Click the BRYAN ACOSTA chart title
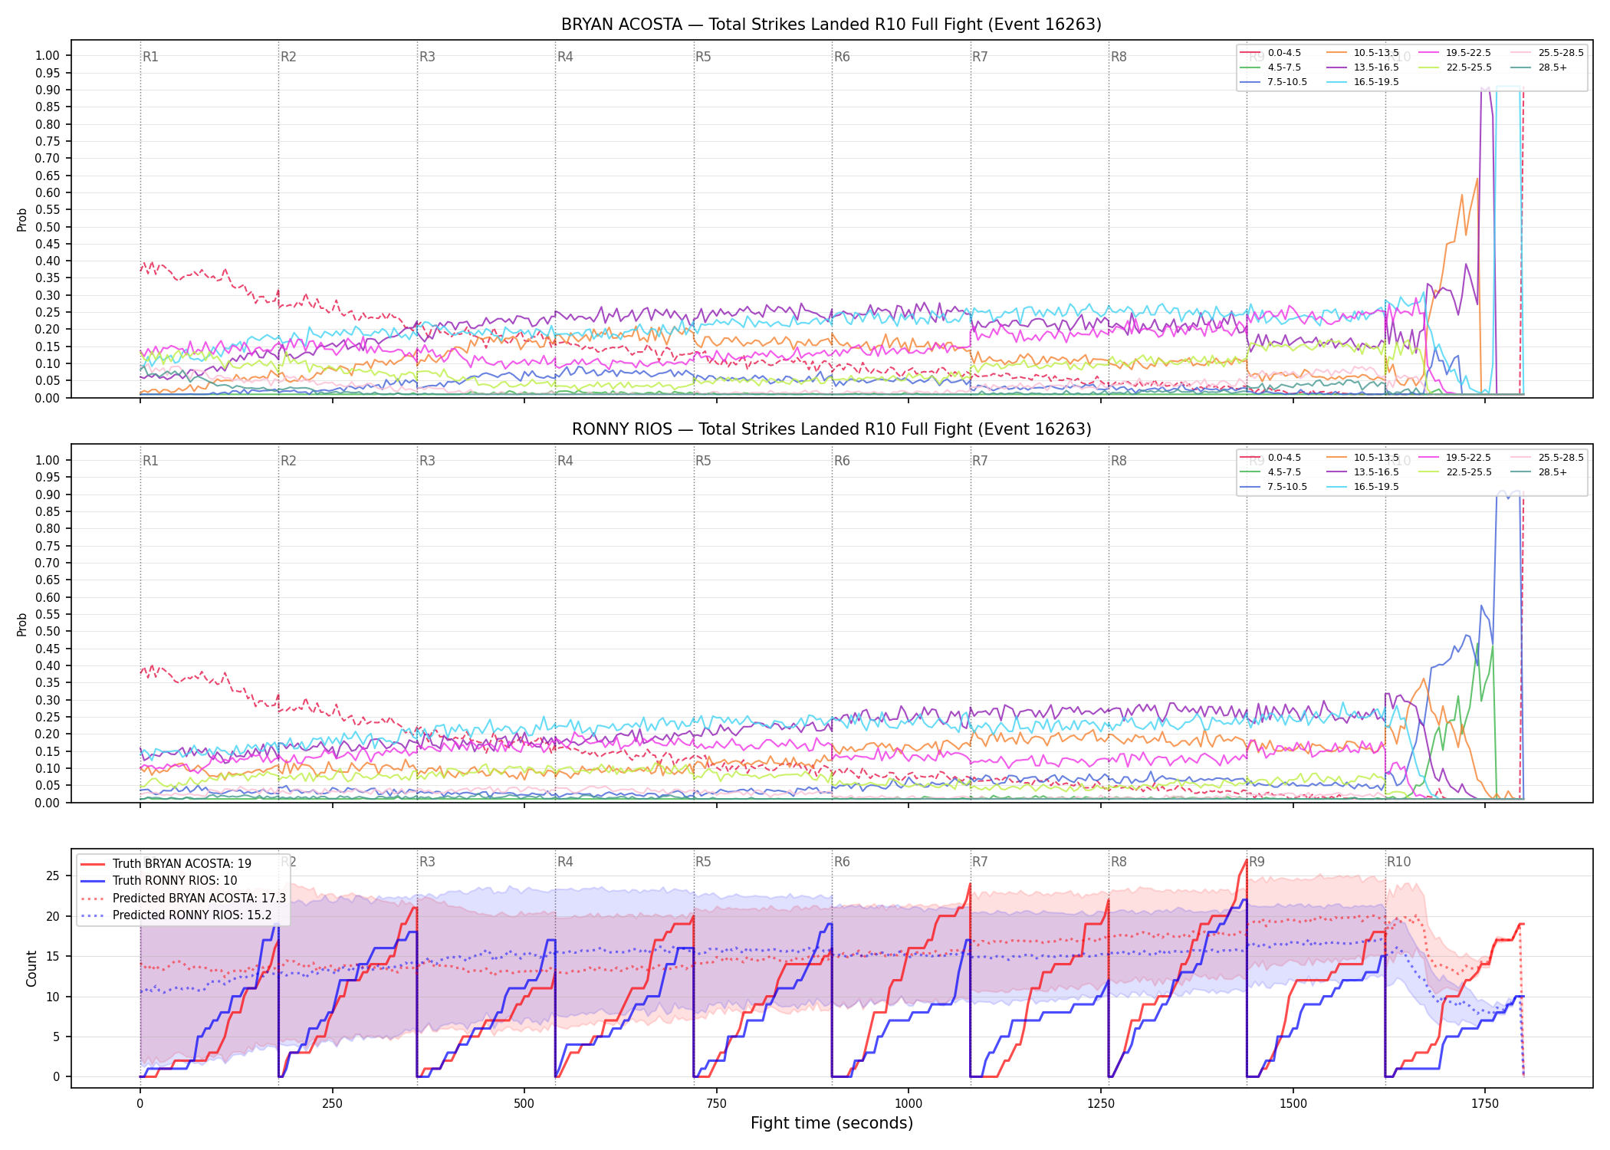1610x1150 pixels. 831,25
